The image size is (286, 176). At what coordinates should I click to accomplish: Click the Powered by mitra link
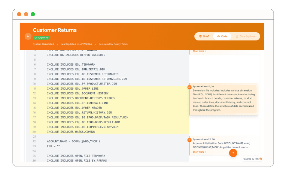click(x=252, y=159)
